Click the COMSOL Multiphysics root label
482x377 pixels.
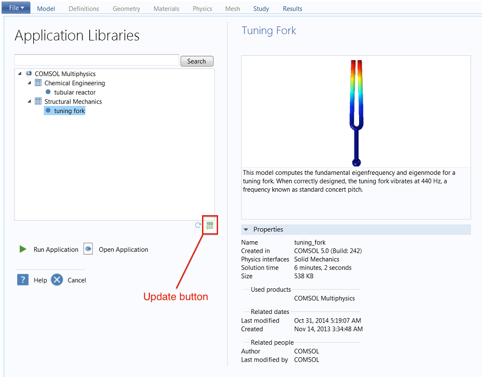pyautogui.click(x=65, y=74)
